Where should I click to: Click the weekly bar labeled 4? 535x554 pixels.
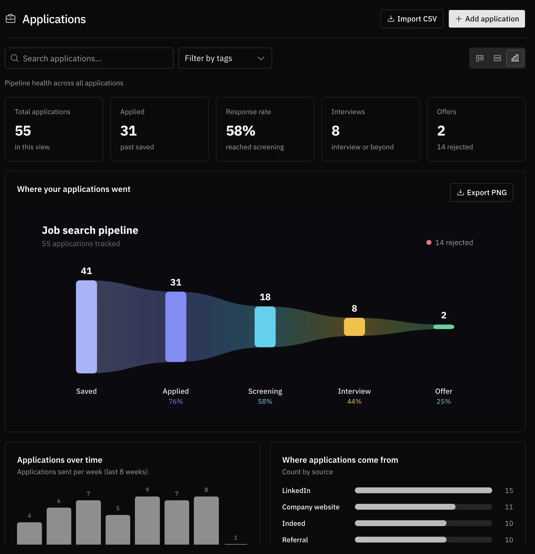(29, 533)
